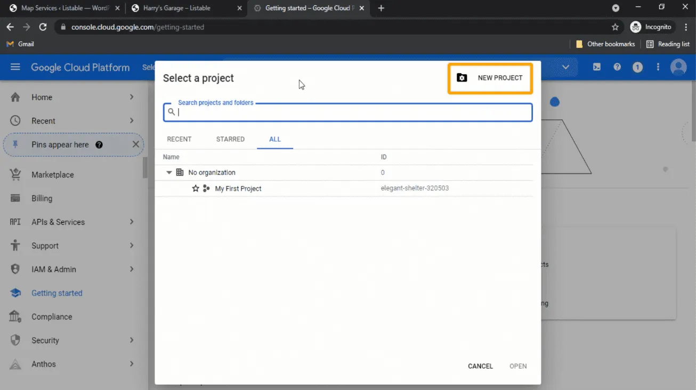Activate Cloud Shell icon in header

597,67
